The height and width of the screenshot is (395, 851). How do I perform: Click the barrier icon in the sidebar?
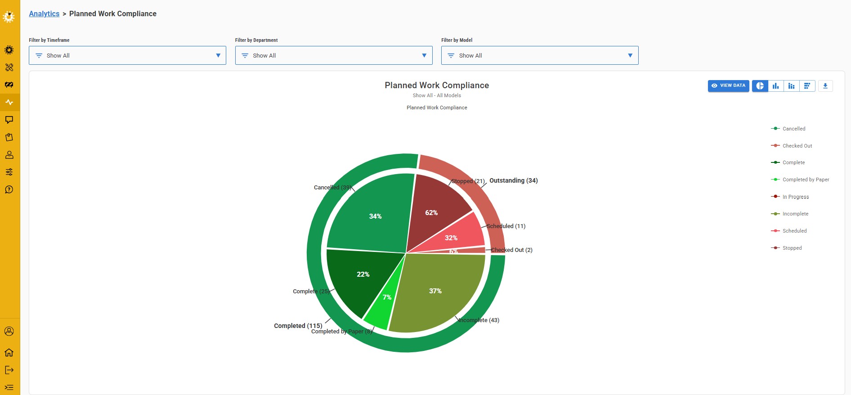point(9,85)
